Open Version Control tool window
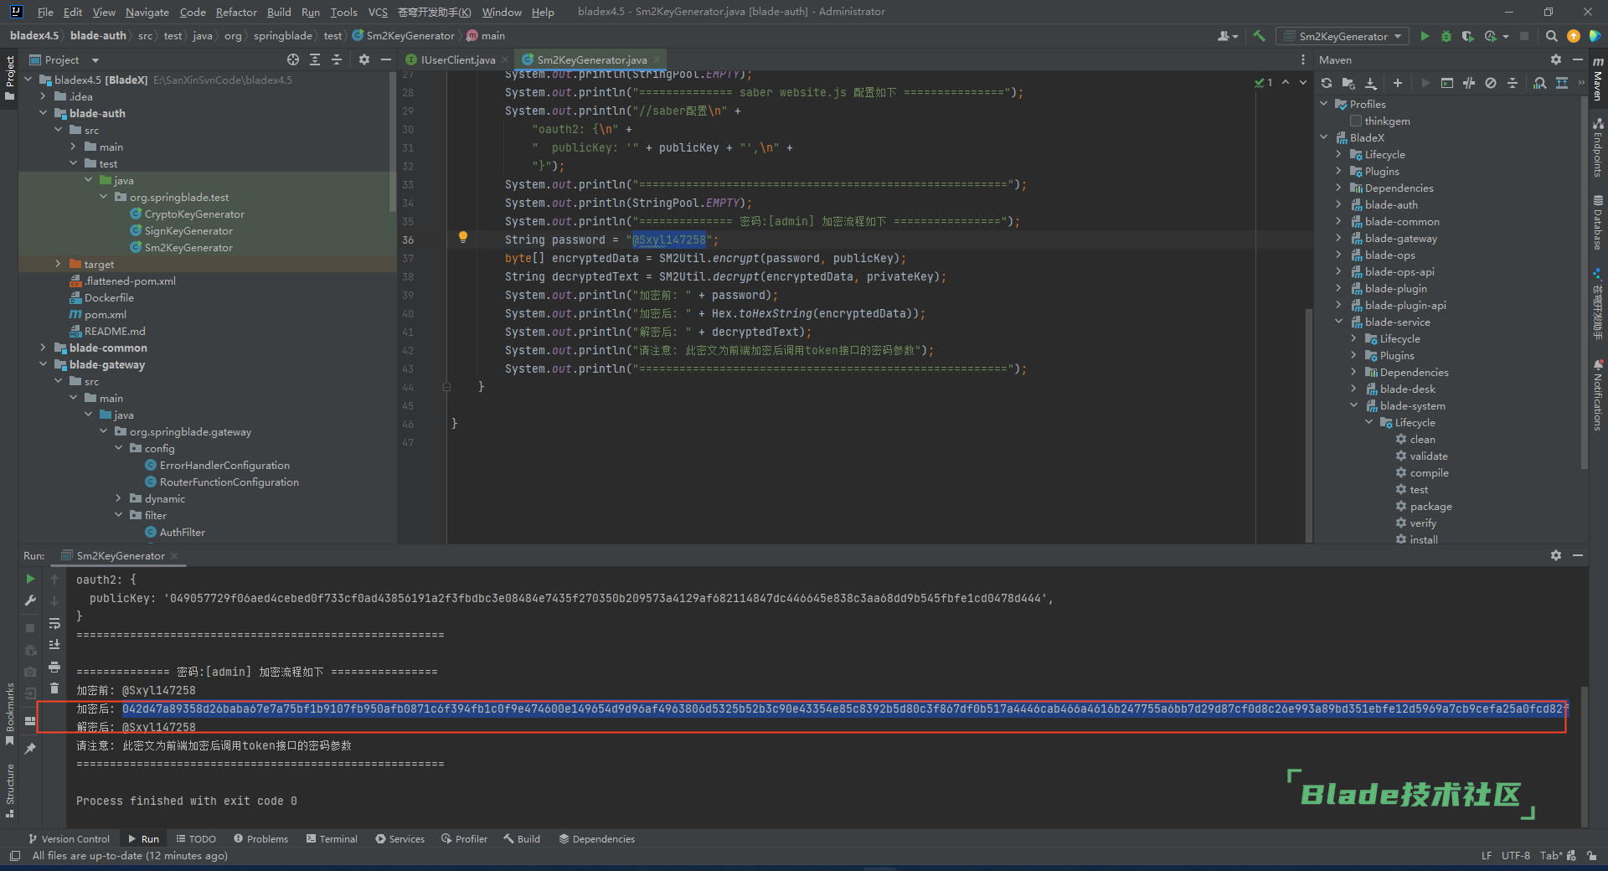The height and width of the screenshot is (871, 1608). 69,838
